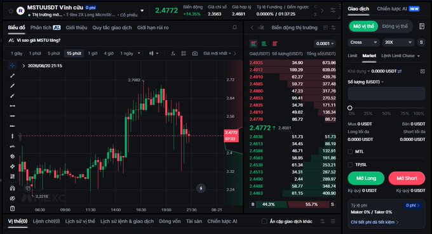Click the red Mở Short button

pyautogui.click(x=407, y=178)
